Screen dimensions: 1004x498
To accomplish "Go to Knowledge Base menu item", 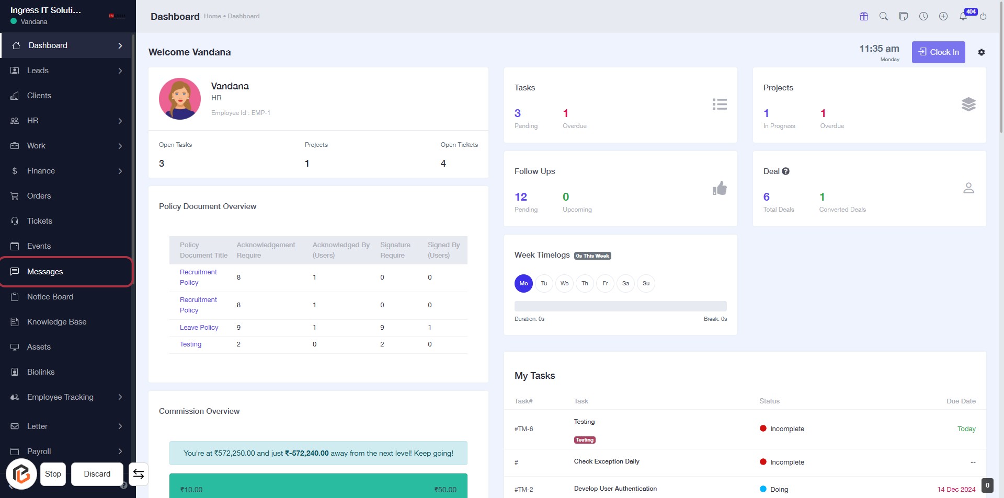I will coord(56,322).
